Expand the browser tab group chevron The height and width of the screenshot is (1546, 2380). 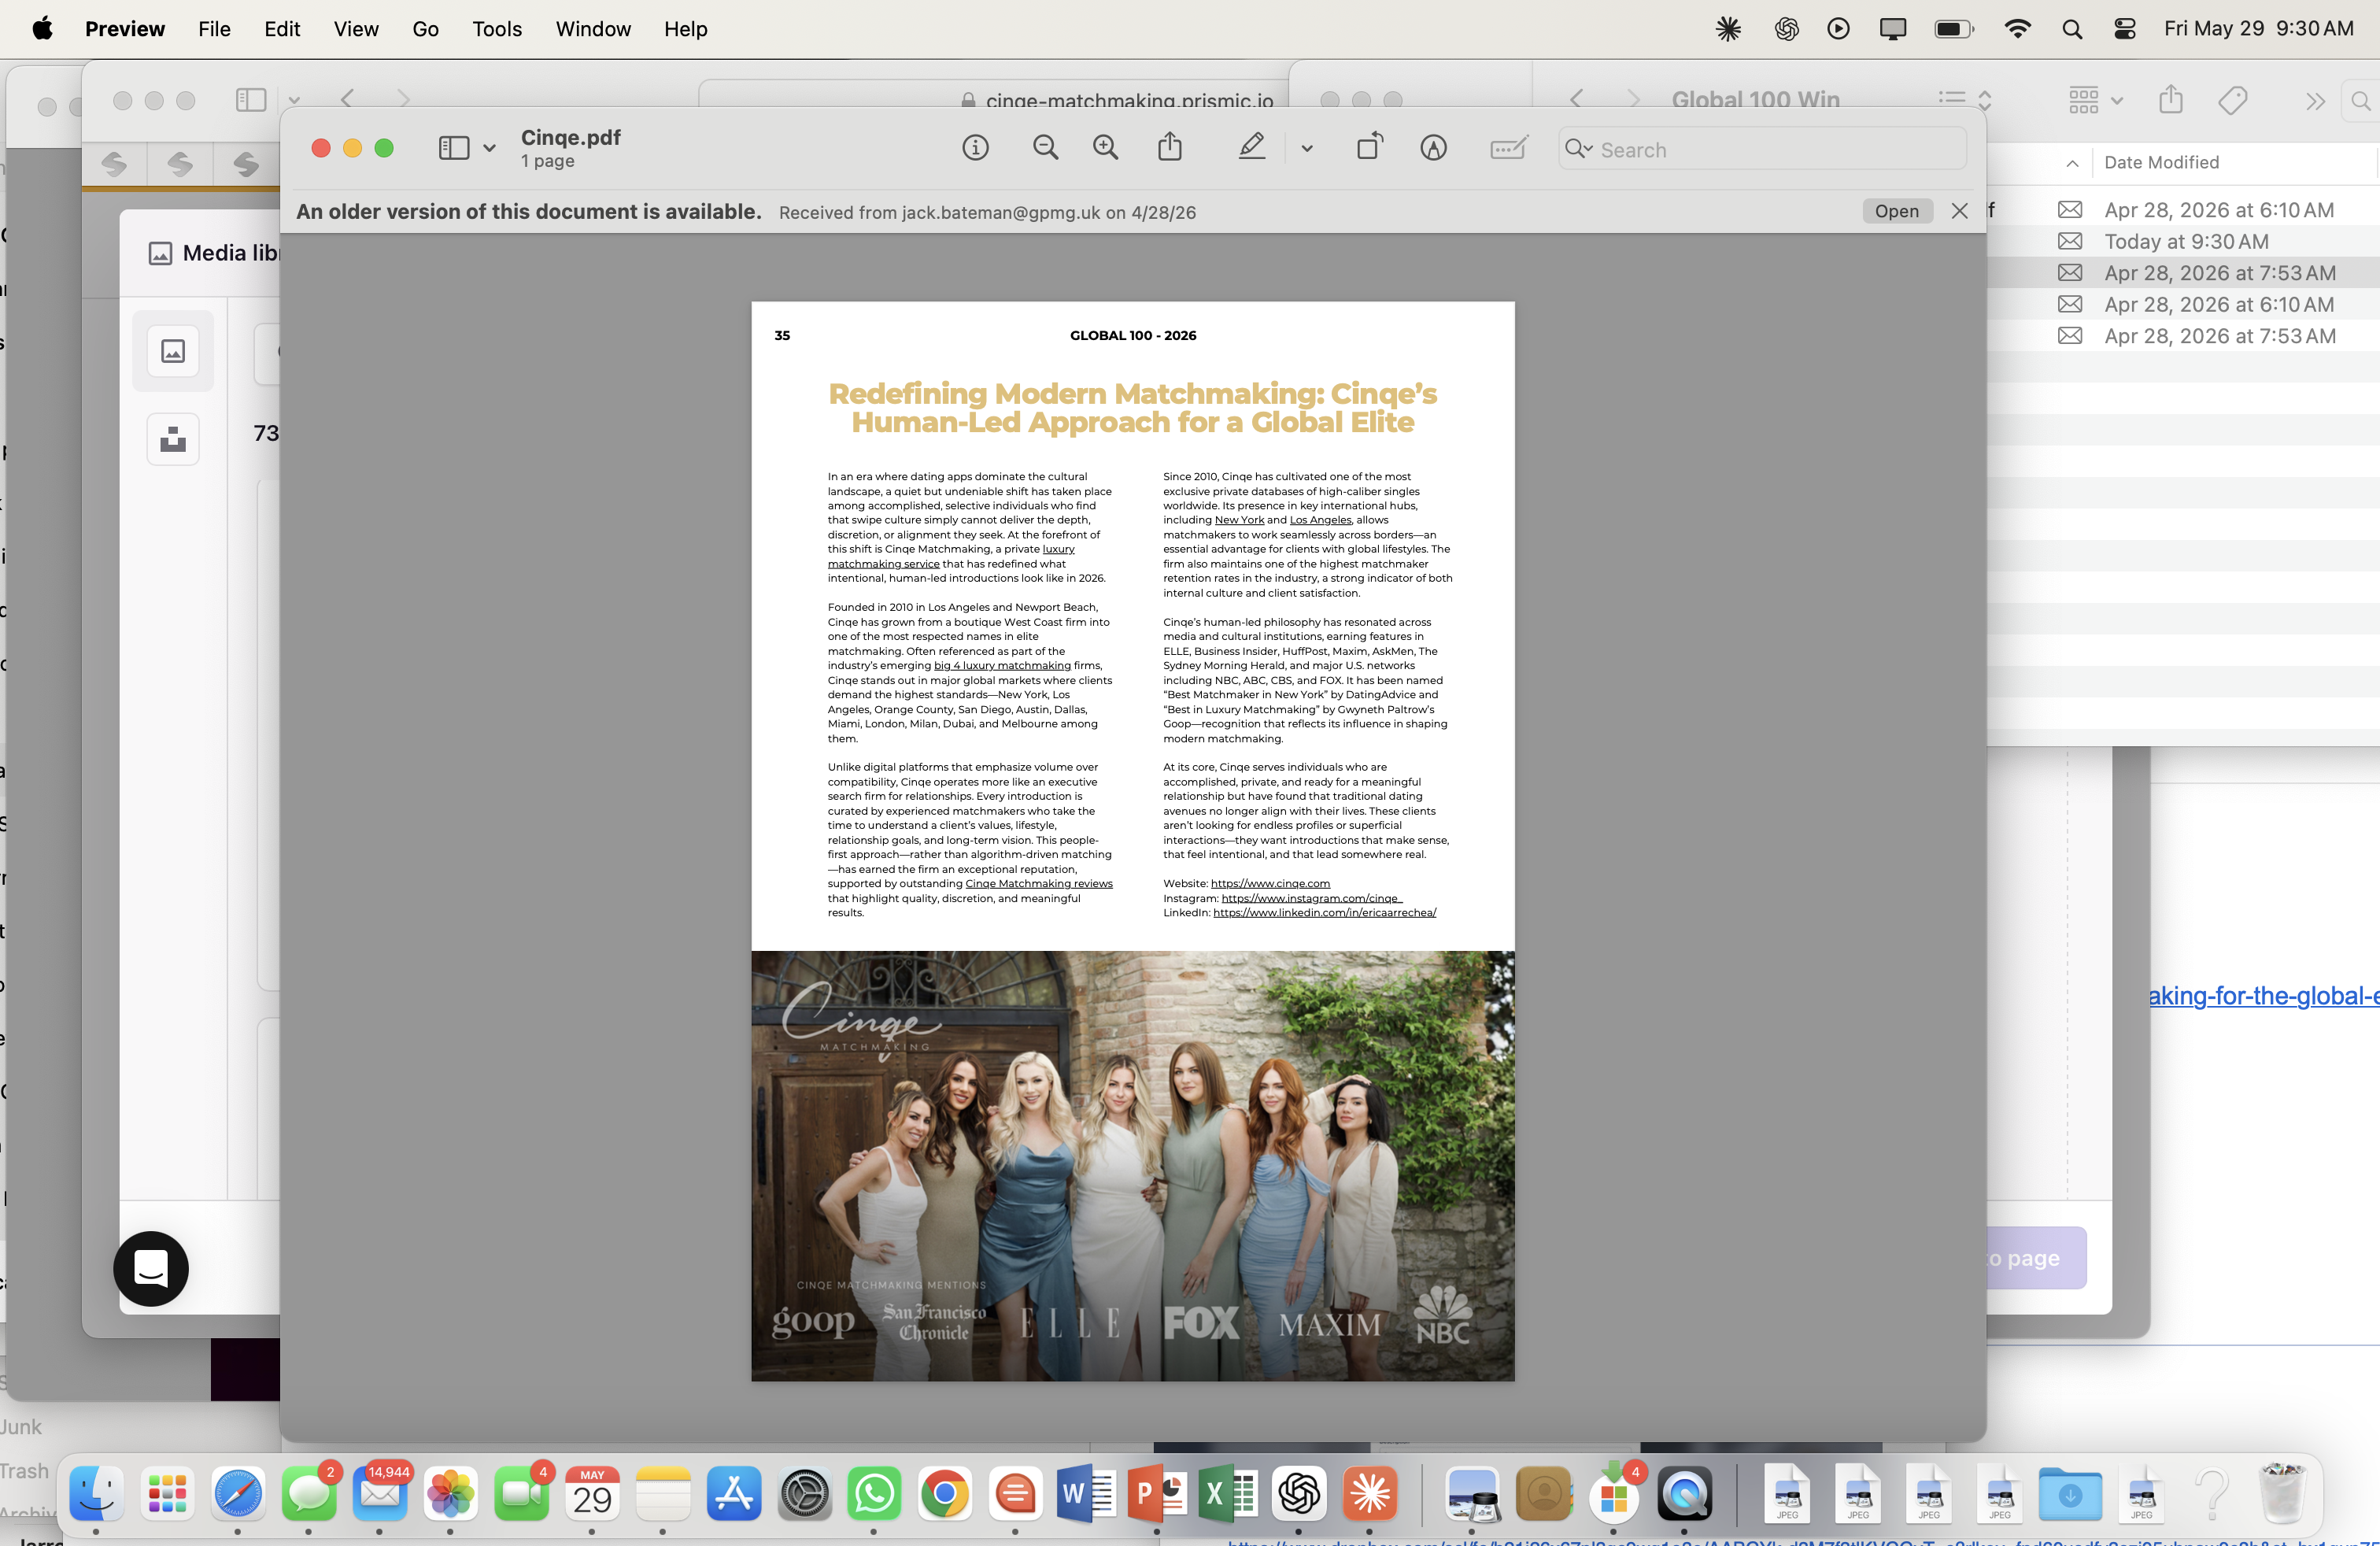(294, 100)
